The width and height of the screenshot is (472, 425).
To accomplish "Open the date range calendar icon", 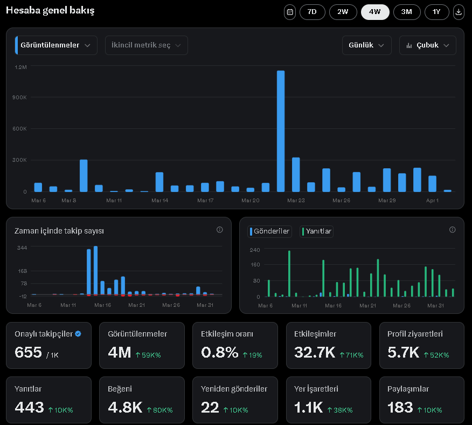I will point(289,12).
